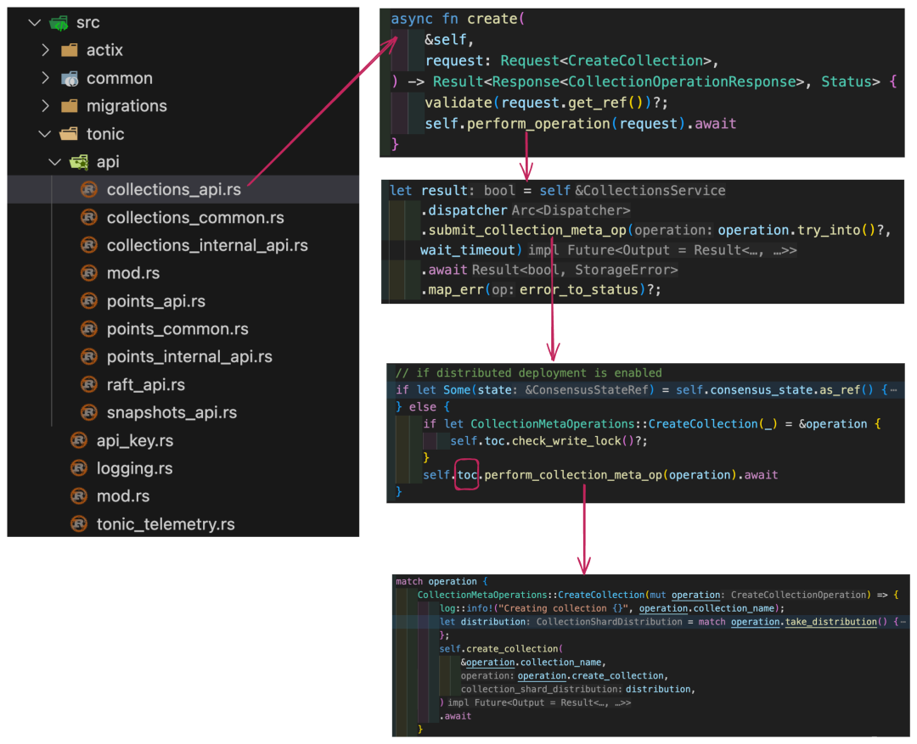Screen dimensions: 917x744
Task: Click 'submit_collection_meta_op' method call
Action: tap(527, 230)
